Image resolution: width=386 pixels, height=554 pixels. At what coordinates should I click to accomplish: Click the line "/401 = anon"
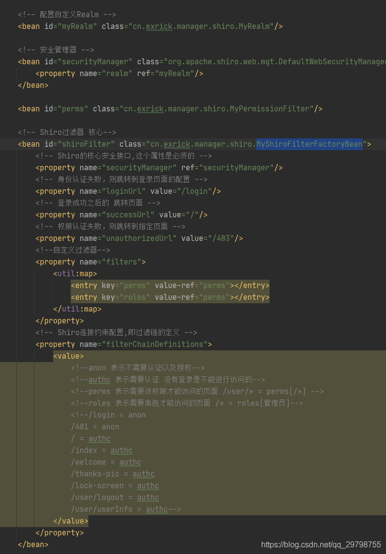(x=95, y=427)
